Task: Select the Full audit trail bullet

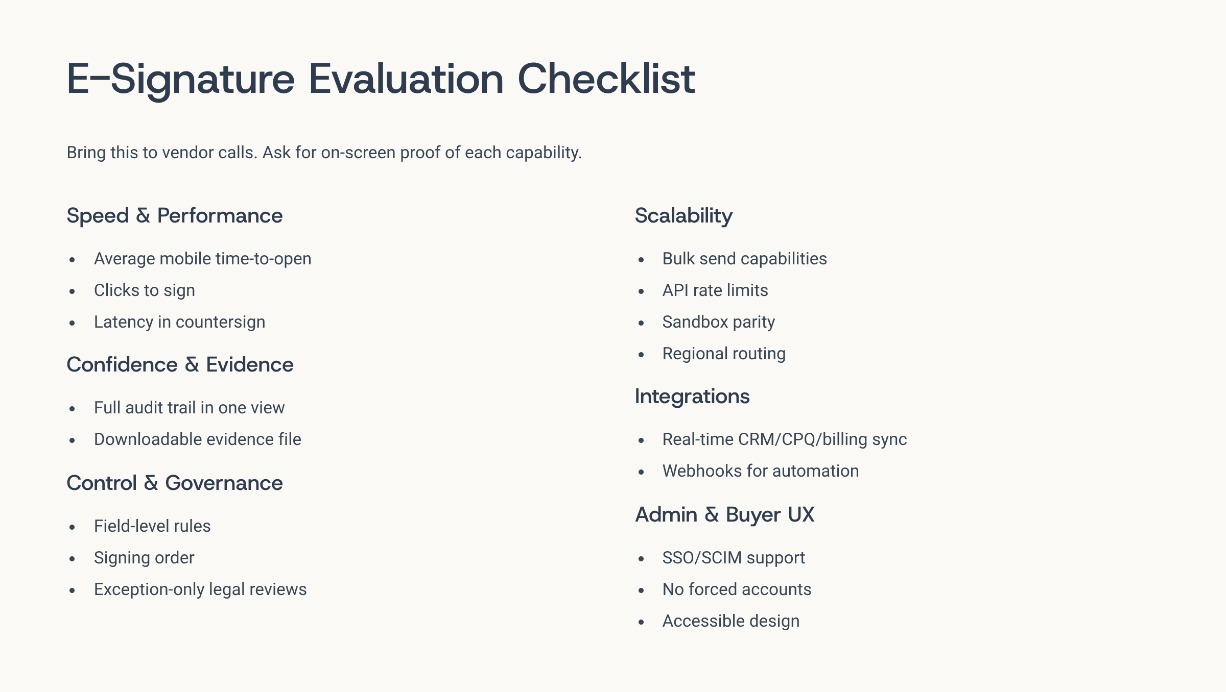Action: coord(189,408)
